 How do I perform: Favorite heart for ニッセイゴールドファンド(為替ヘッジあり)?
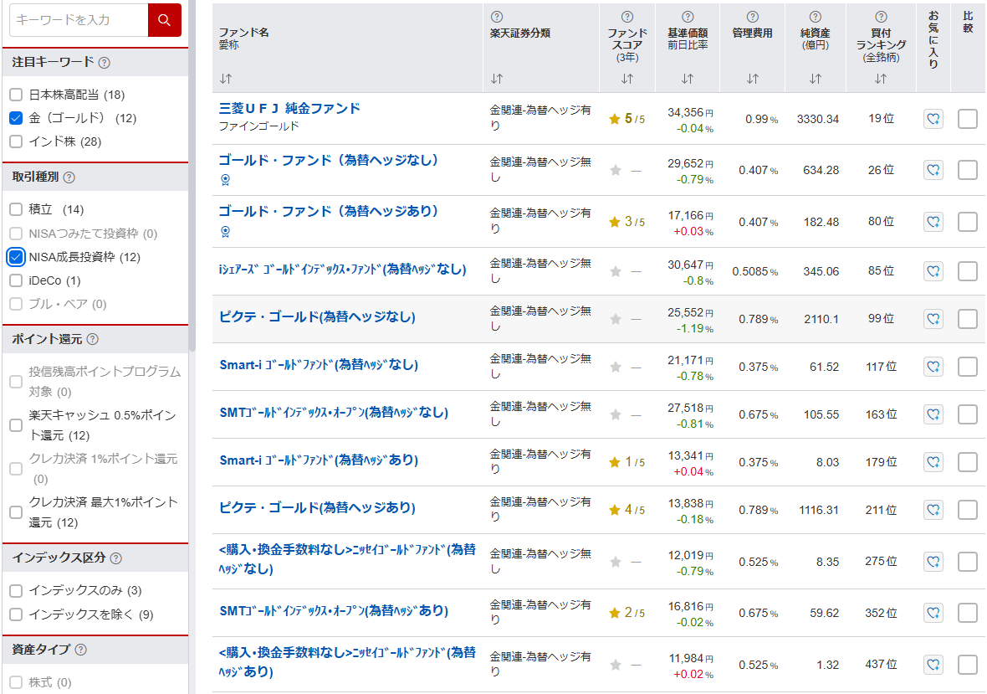(933, 665)
